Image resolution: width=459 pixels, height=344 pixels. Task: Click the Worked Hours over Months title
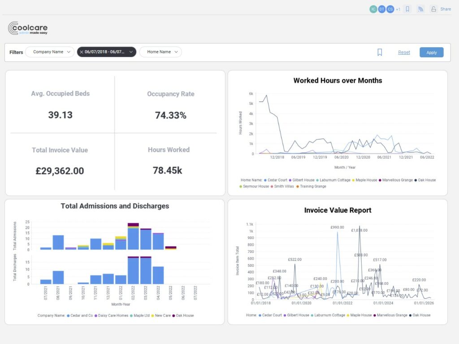338,81
